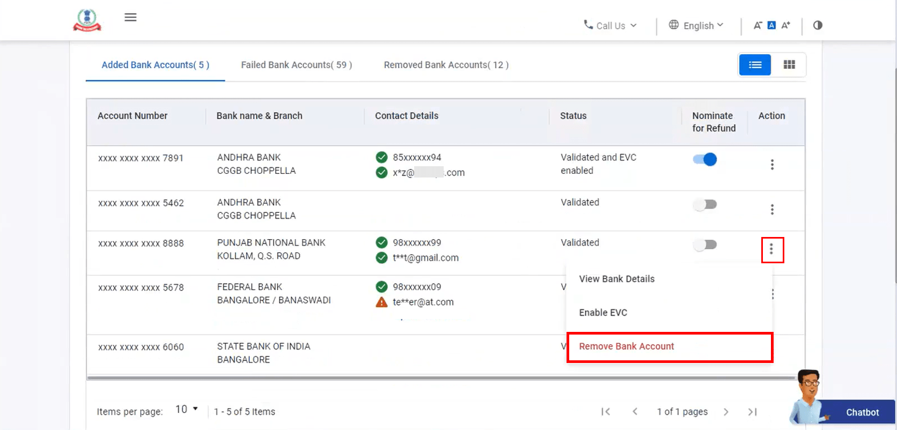Change items per page dropdown
The height and width of the screenshot is (430, 897).
pyautogui.click(x=186, y=410)
